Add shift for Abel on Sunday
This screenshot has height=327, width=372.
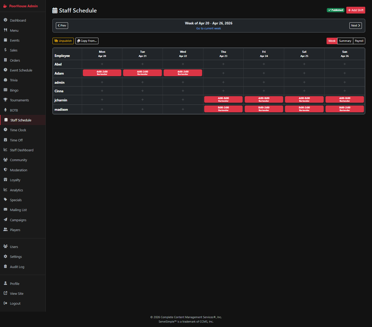[x=345, y=64]
